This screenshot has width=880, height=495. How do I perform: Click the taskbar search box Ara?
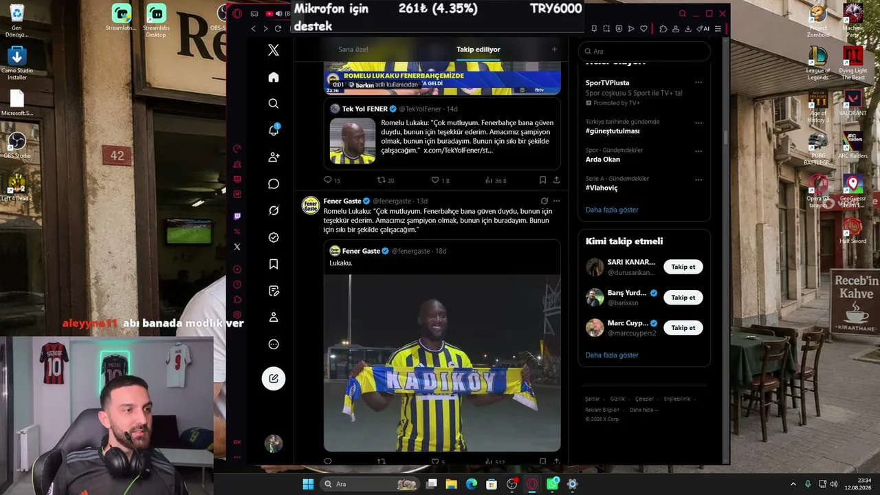tap(371, 484)
